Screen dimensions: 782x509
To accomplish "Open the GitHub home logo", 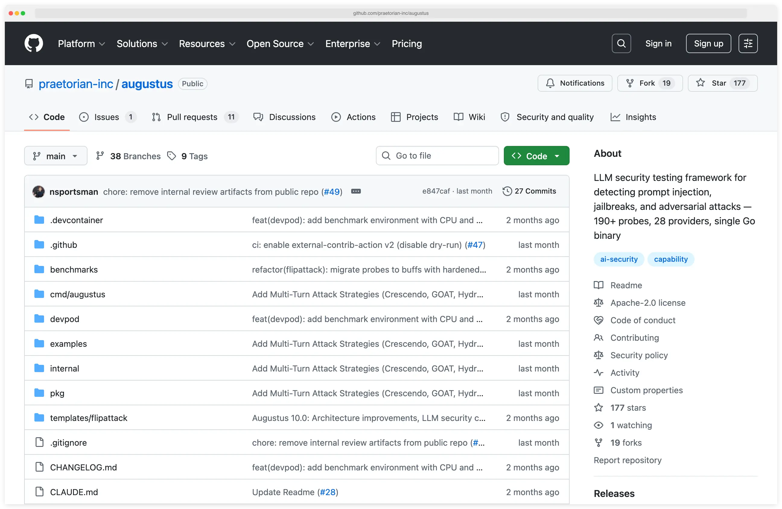I will (x=33, y=43).
